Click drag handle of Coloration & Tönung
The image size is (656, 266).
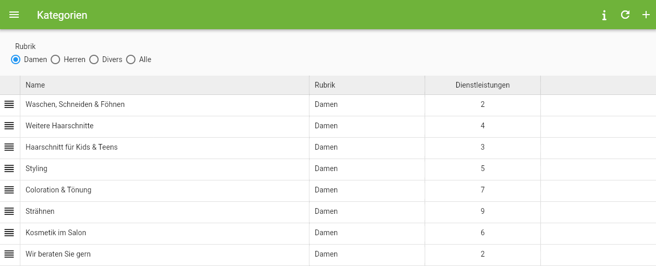point(9,190)
